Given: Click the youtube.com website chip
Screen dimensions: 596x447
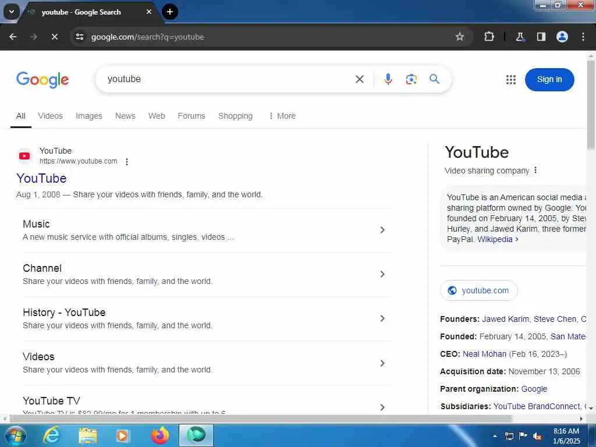Looking at the screenshot, I should pyautogui.click(x=478, y=290).
